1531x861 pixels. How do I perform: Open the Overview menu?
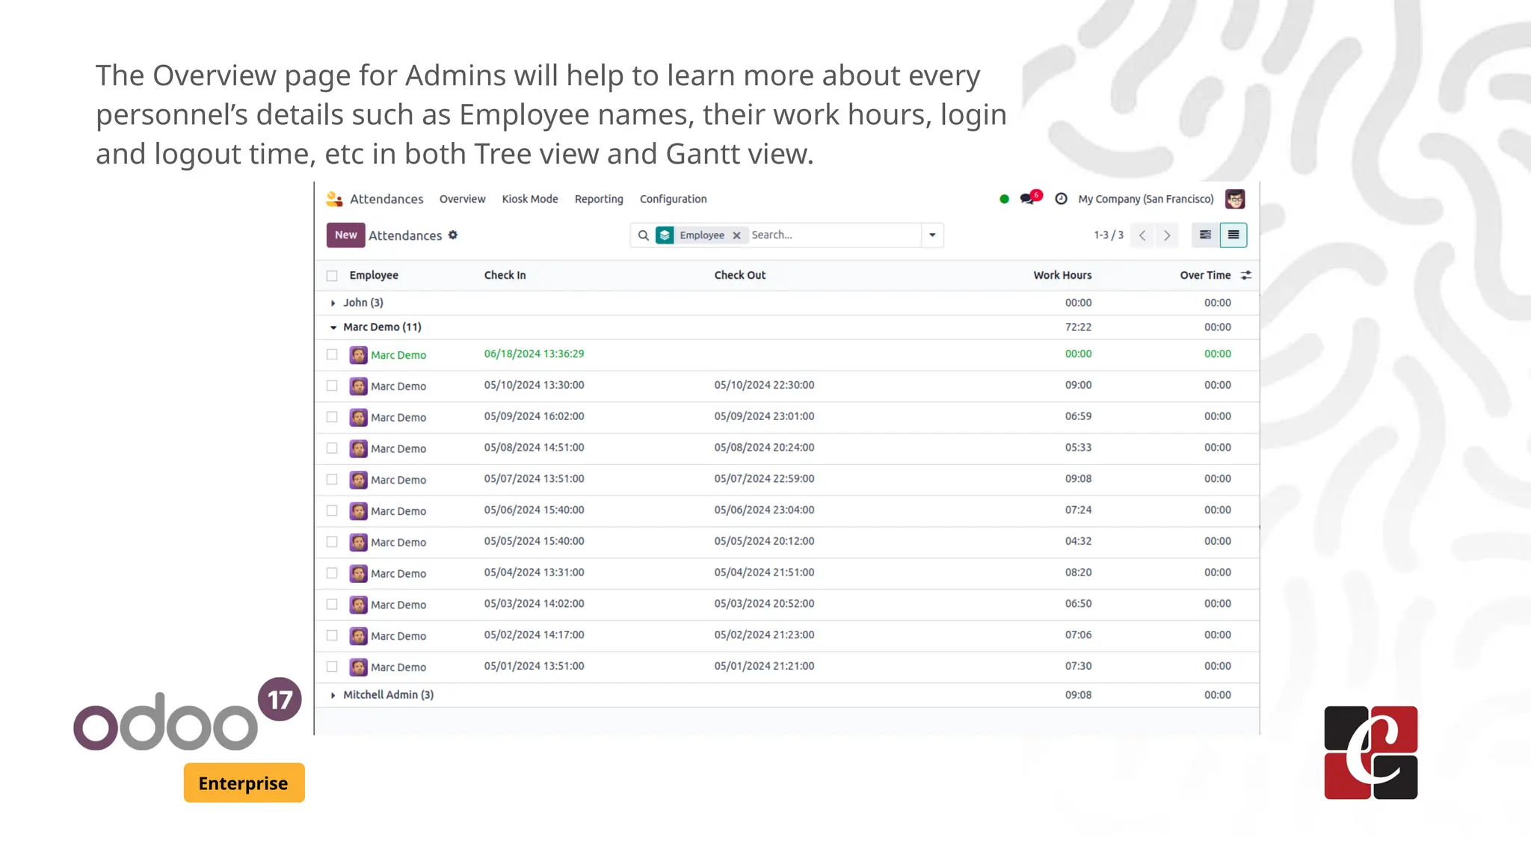click(462, 199)
